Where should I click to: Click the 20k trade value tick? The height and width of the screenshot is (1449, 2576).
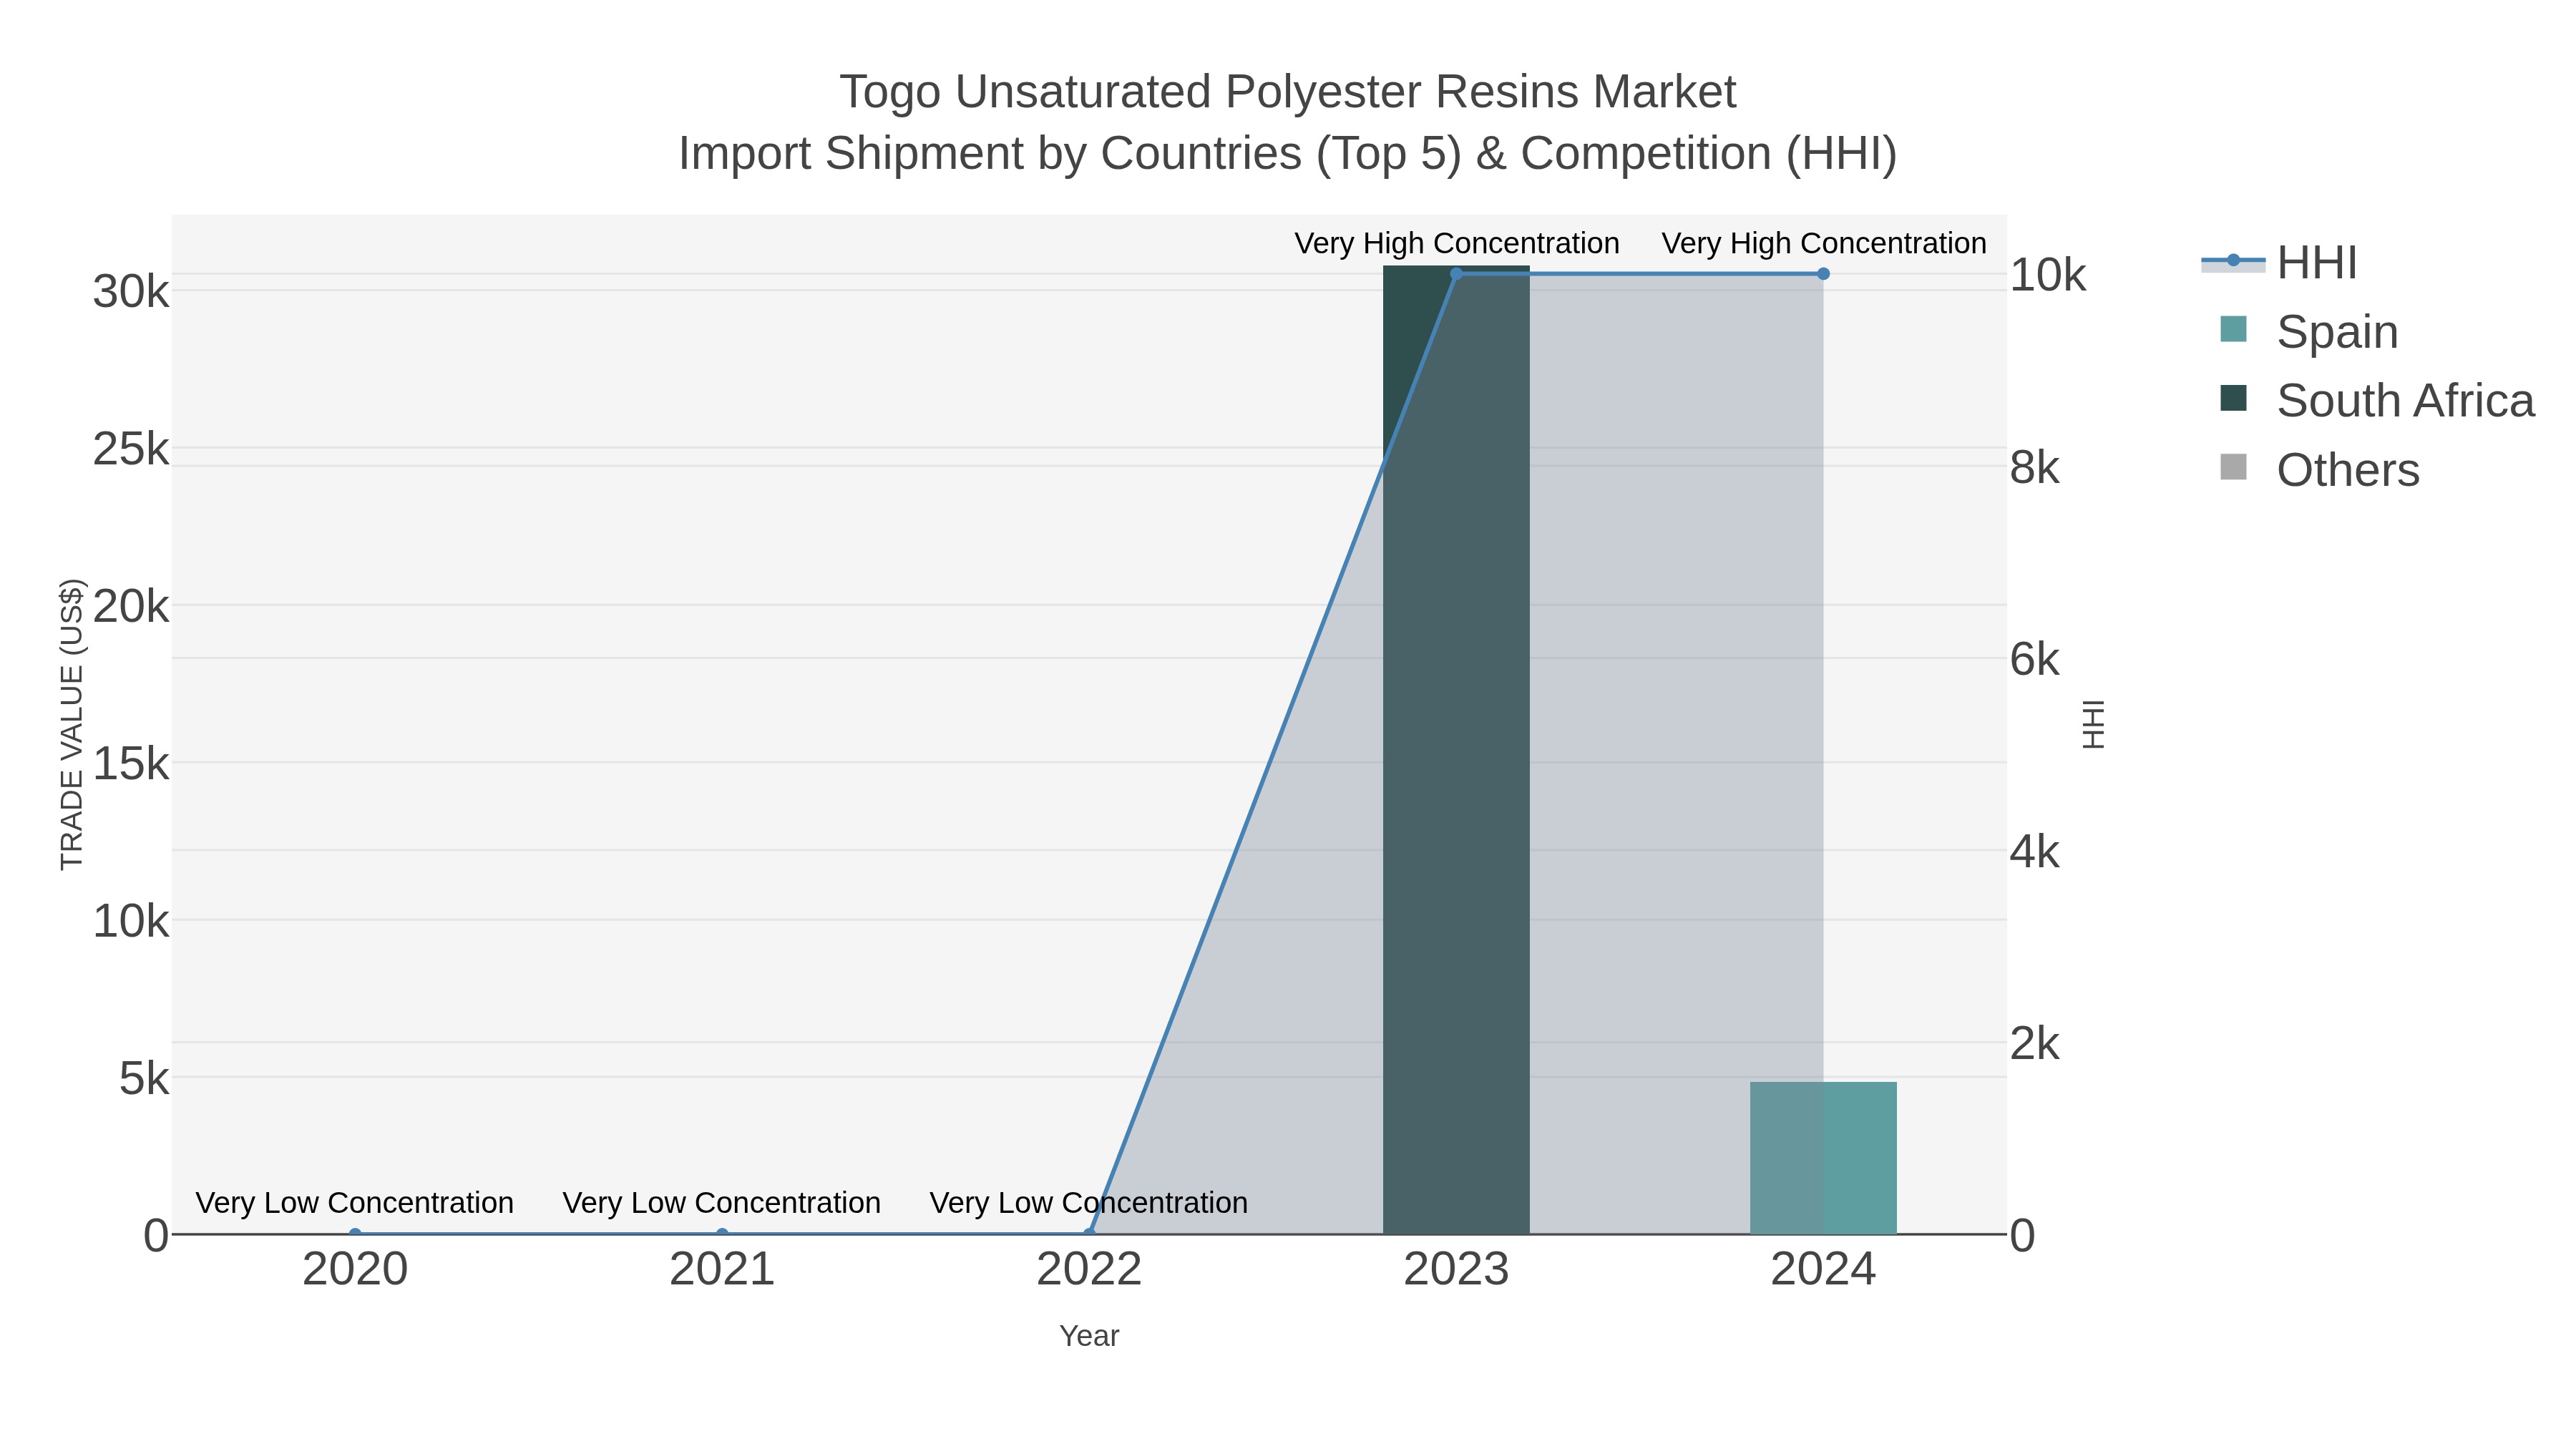[x=131, y=606]
